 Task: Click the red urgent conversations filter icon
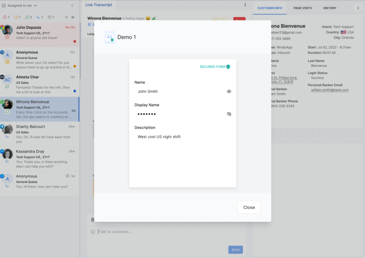(x=5, y=17)
